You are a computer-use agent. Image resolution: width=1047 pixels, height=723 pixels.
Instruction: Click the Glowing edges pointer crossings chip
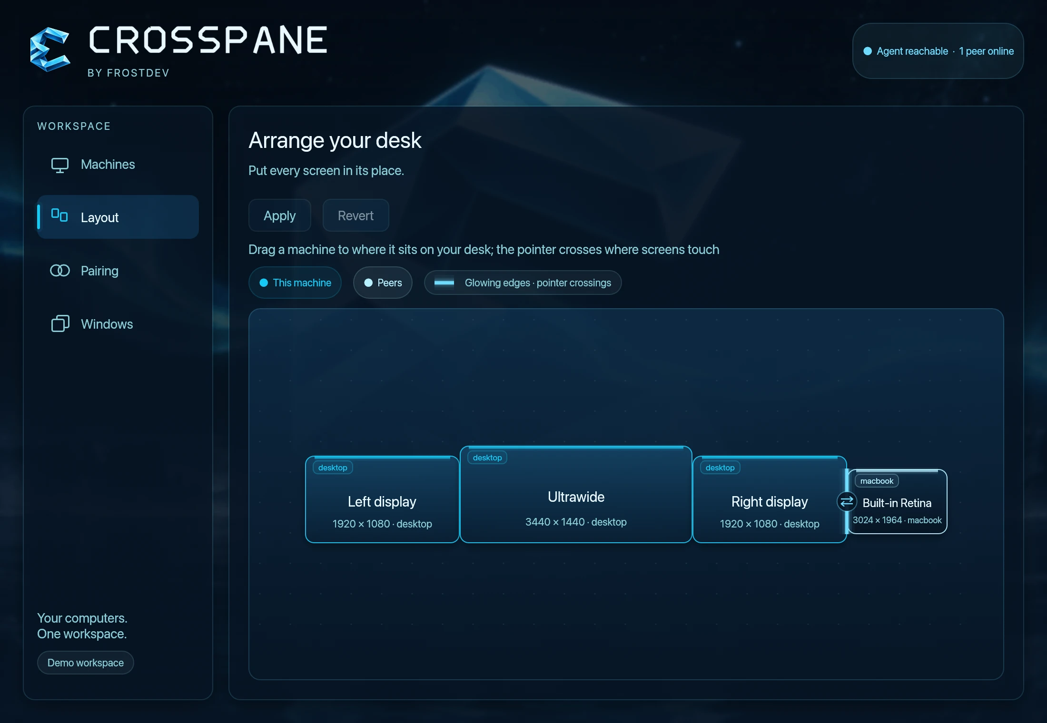pos(523,283)
